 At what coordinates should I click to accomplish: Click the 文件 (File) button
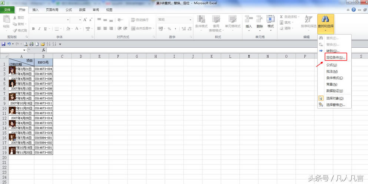7,10
